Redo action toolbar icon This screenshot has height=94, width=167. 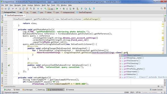16,9
